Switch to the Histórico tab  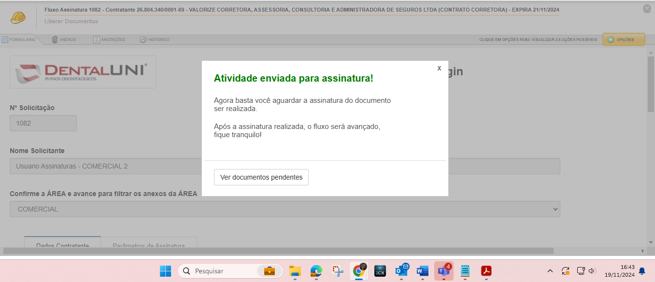point(155,40)
